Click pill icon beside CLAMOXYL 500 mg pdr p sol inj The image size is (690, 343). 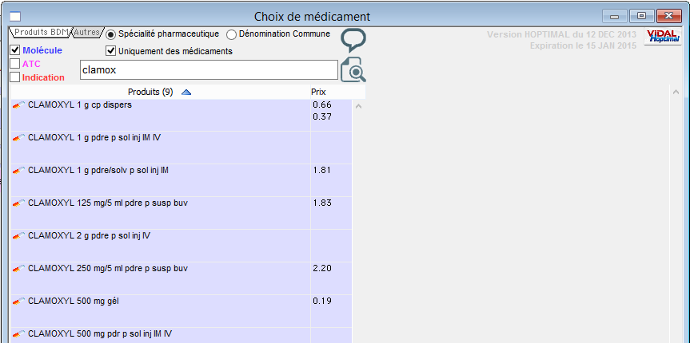pos(18,334)
